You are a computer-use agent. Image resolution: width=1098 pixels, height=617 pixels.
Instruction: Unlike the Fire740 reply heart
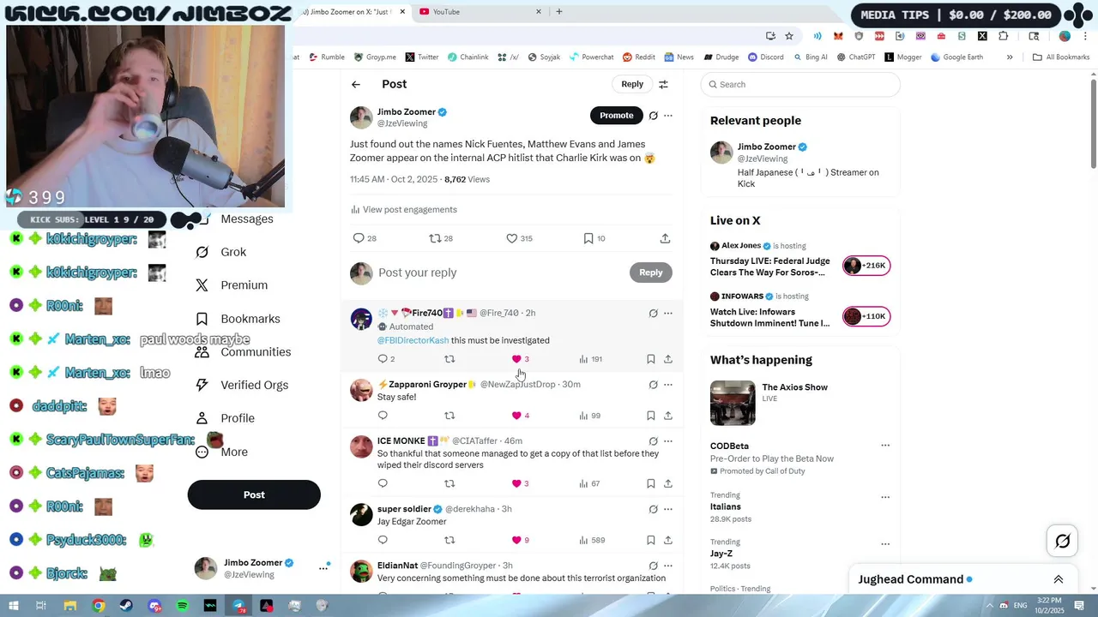[x=516, y=359]
